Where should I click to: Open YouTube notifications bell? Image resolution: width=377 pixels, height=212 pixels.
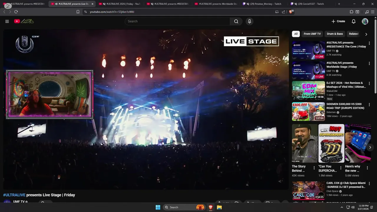pos(353,21)
